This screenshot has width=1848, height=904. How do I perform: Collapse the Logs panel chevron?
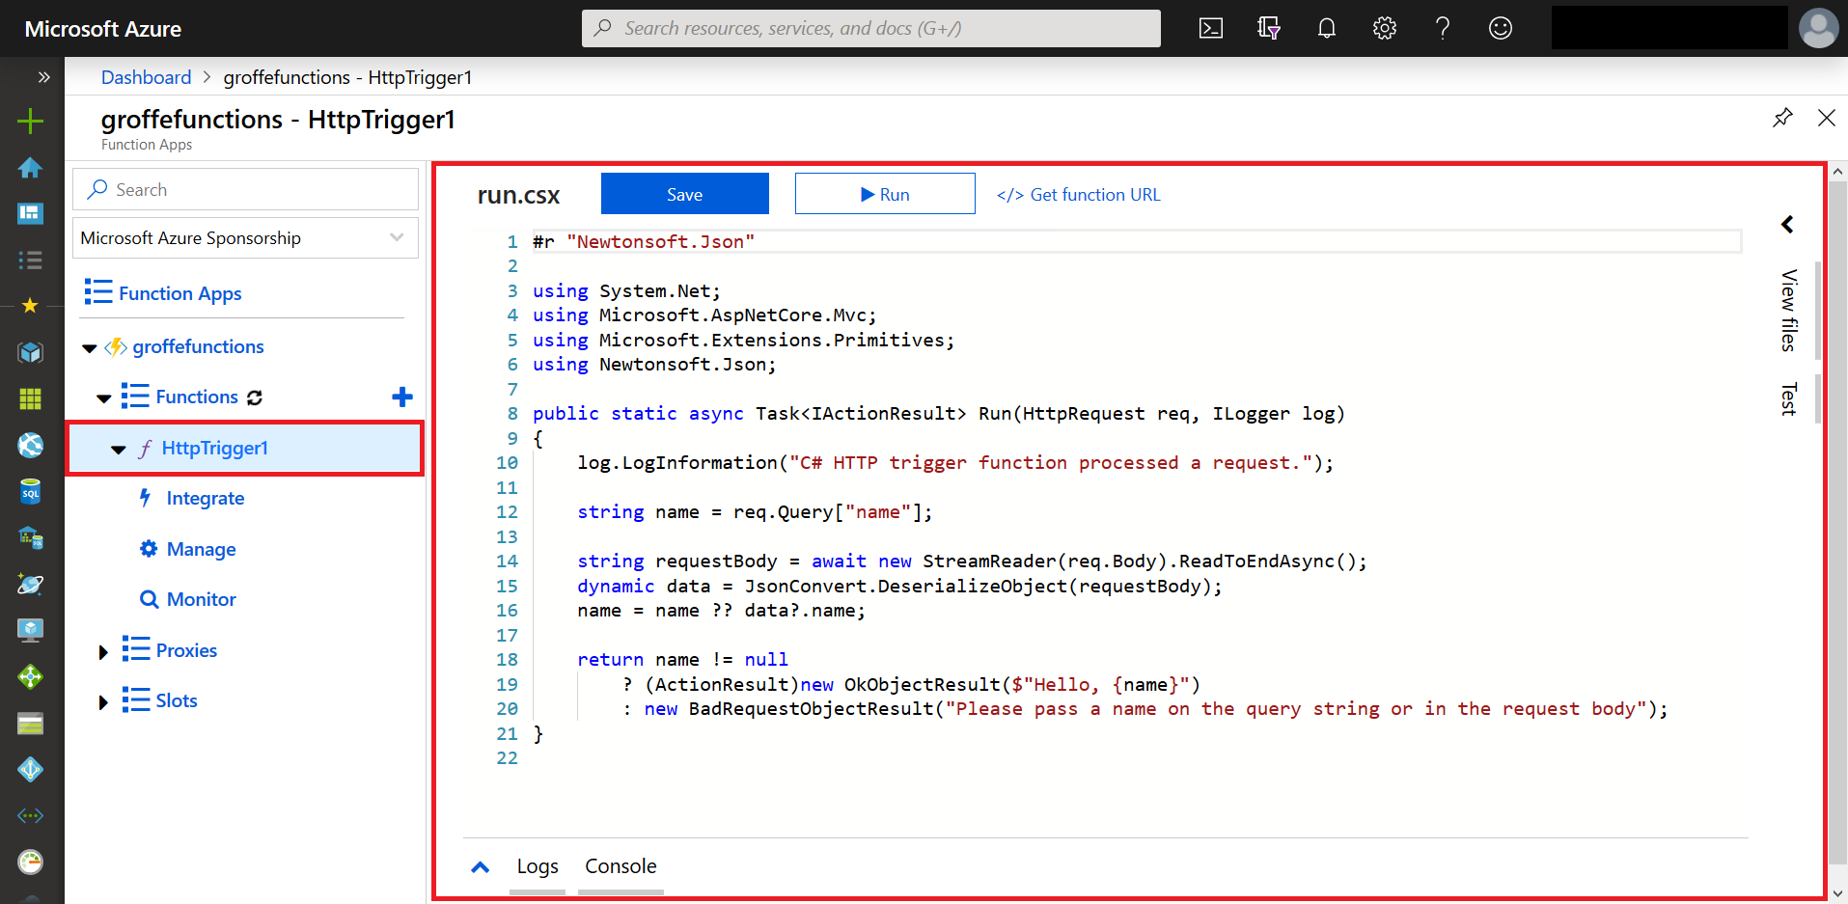tap(480, 866)
